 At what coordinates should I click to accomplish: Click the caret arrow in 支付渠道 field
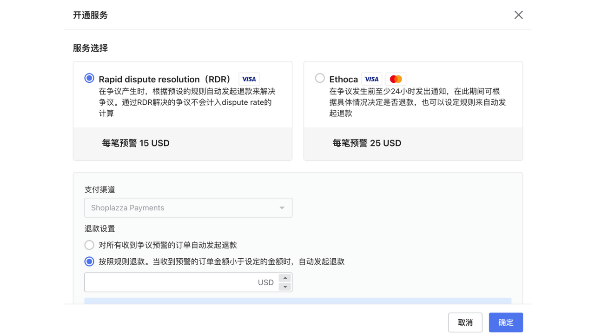pyautogui.click(x=282, y=208)
